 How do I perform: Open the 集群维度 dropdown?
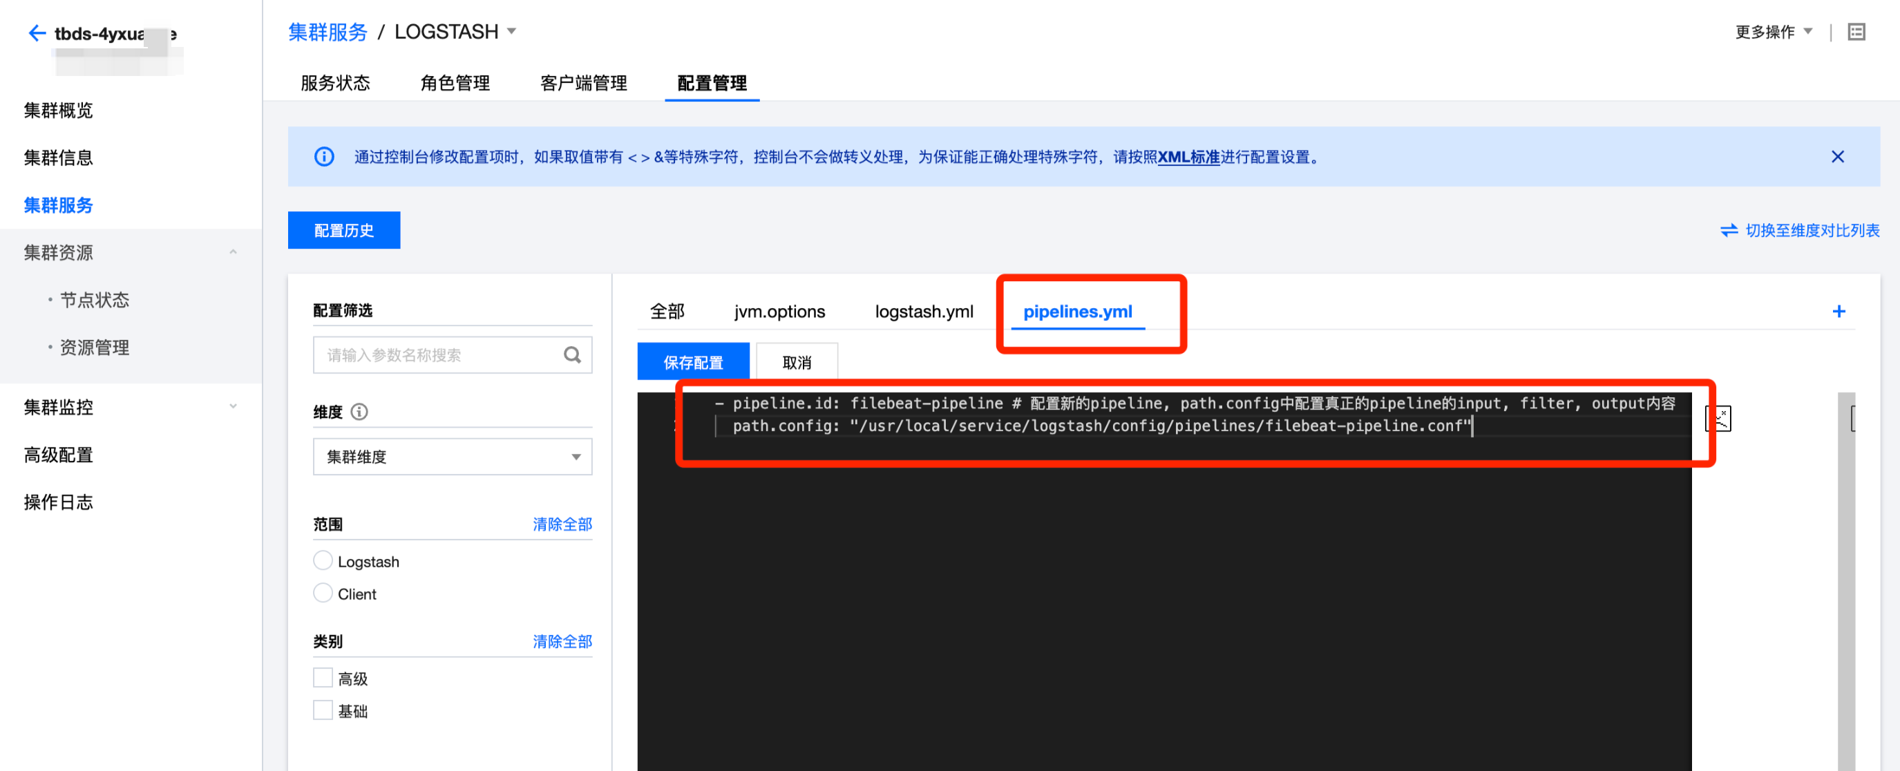[452, 457]
